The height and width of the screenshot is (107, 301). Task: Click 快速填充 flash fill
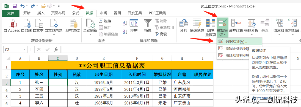pos(197,25)
